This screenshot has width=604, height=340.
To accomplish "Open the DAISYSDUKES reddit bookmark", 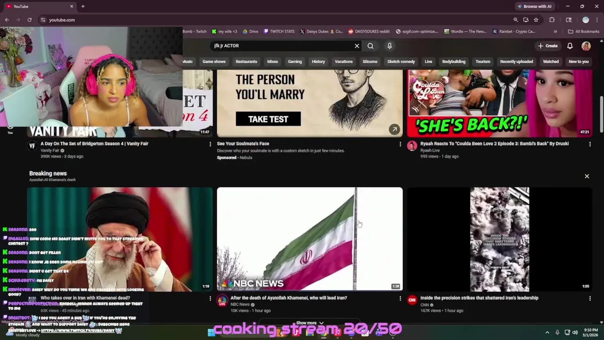I will (x=369, y=32).
